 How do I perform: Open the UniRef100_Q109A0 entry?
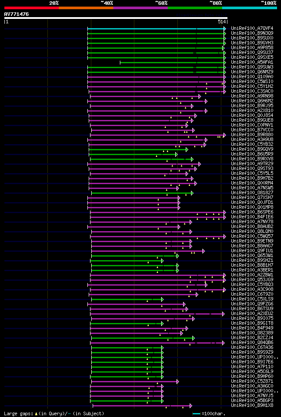pos(252,76)
